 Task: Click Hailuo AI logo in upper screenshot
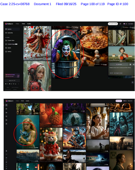click(9, 24)
